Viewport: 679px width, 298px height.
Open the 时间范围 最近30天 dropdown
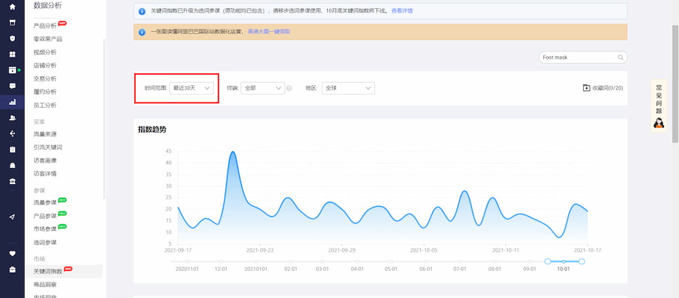191,88
